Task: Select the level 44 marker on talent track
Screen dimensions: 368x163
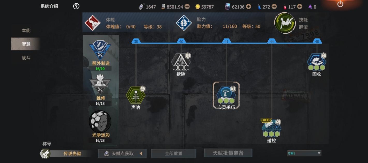Action: (271, 41)
